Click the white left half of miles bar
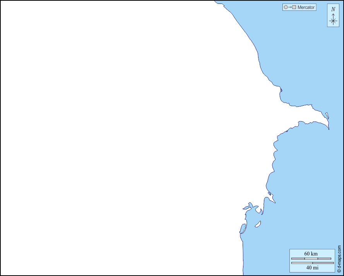The height and width of the screenshot is (276, 344). [x=302, y=263]
